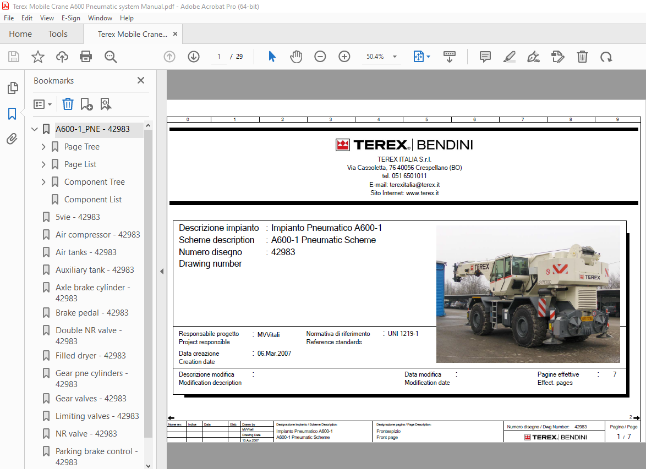Open the Edit menu
Image resolution: width=646 pixels, height=469 pixels.
click(27, 18)
